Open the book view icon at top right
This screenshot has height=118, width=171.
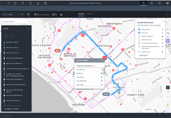(x=168, y=3)
